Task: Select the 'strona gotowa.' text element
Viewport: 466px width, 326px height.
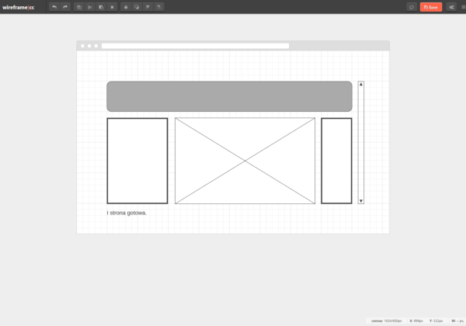Action: coord(127,213)
